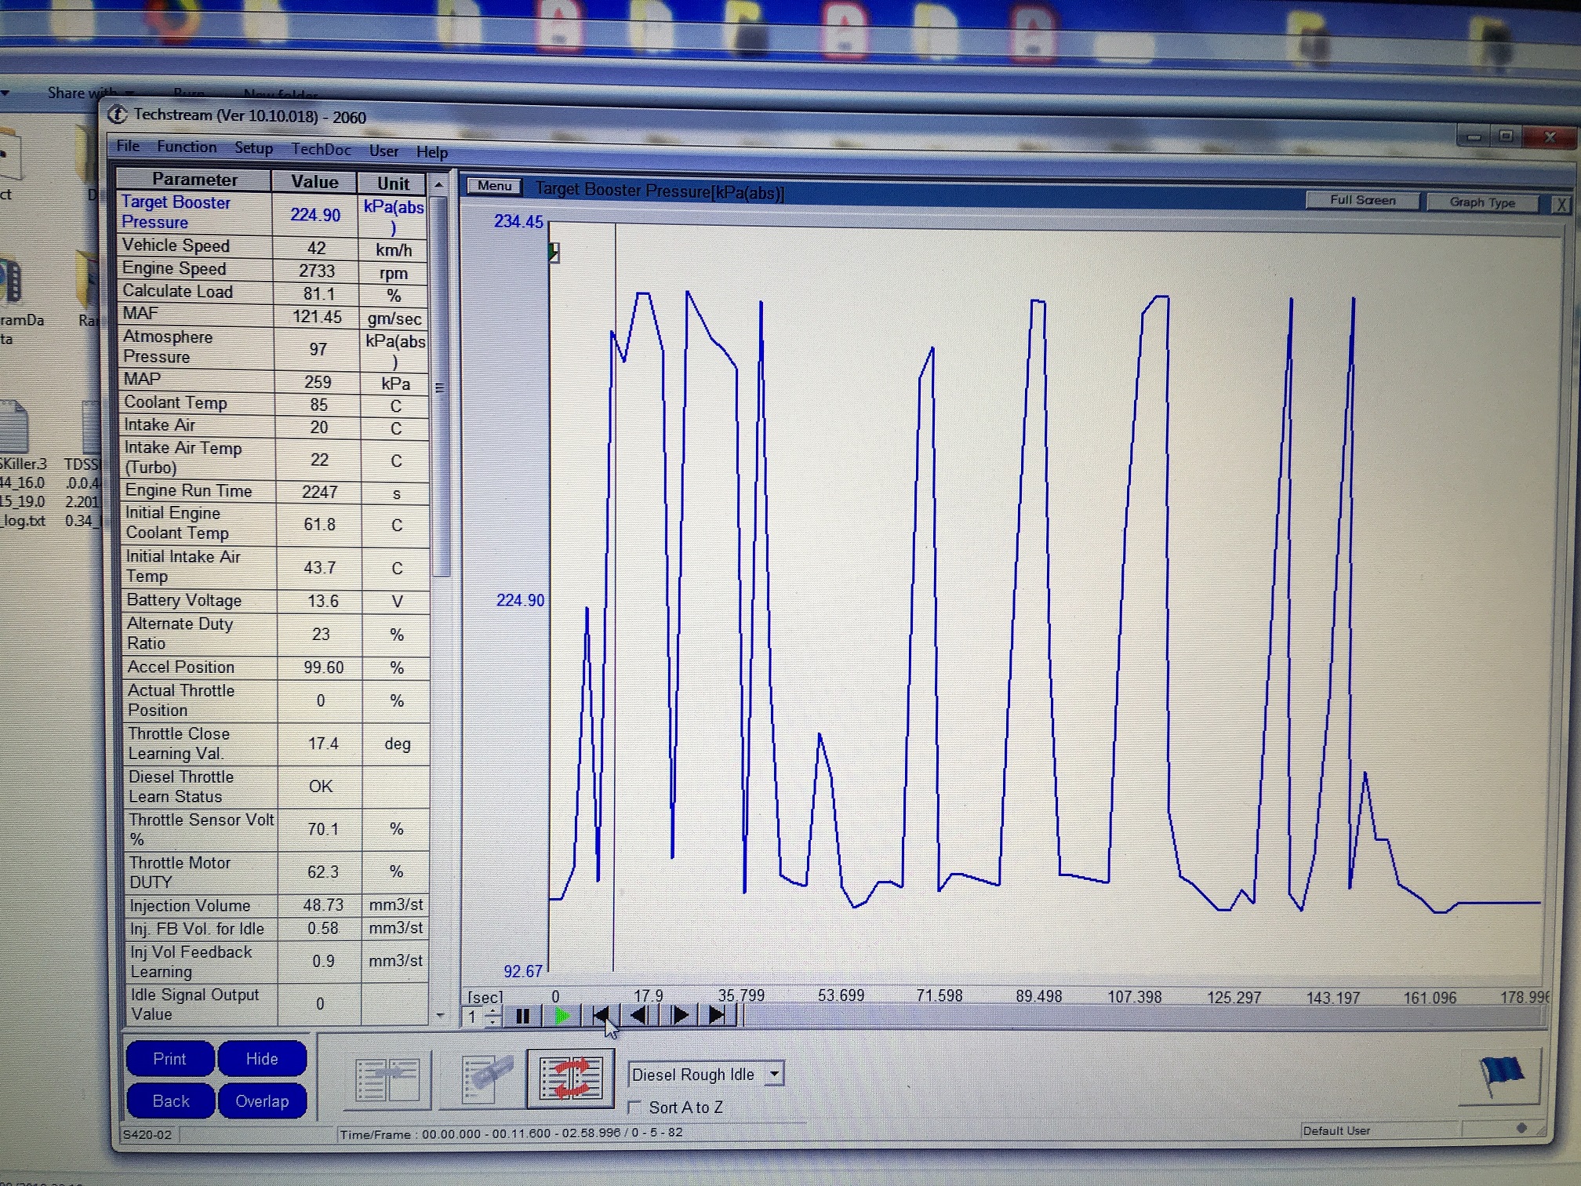Open the graph Menu button
The height and width of the screenshot is (1186, 1581).
pyautogui.click(x=494, y=187)
